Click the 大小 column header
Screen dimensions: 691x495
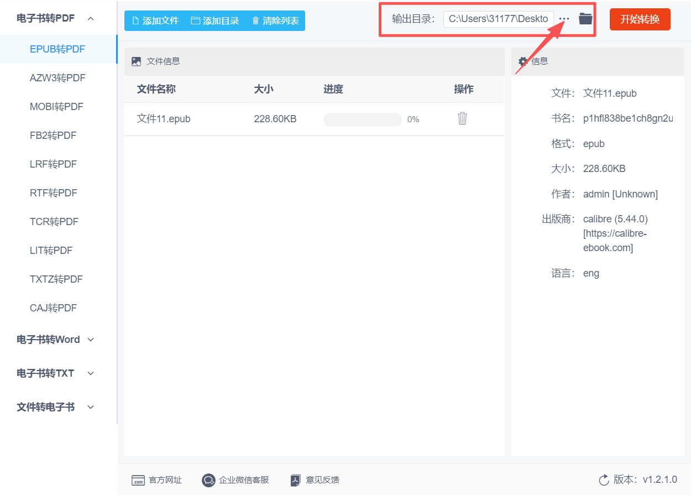[264, 89]
